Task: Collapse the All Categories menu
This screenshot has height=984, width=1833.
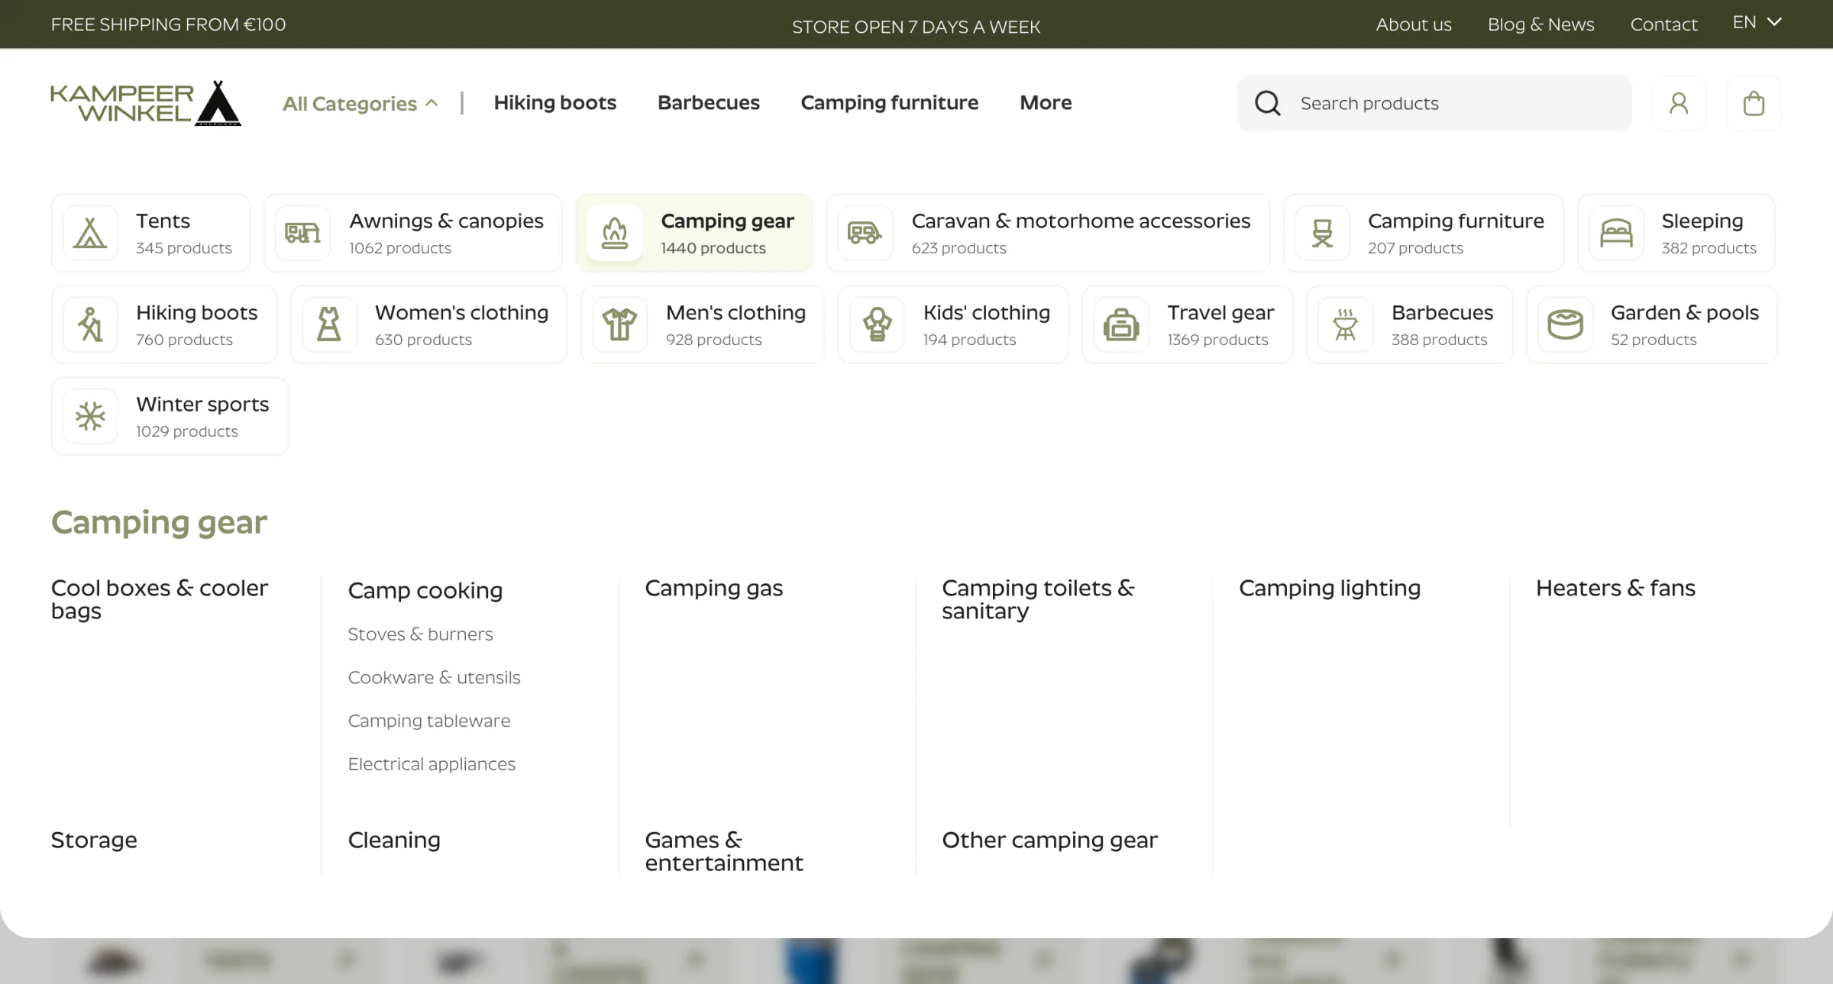Action: 360,103
